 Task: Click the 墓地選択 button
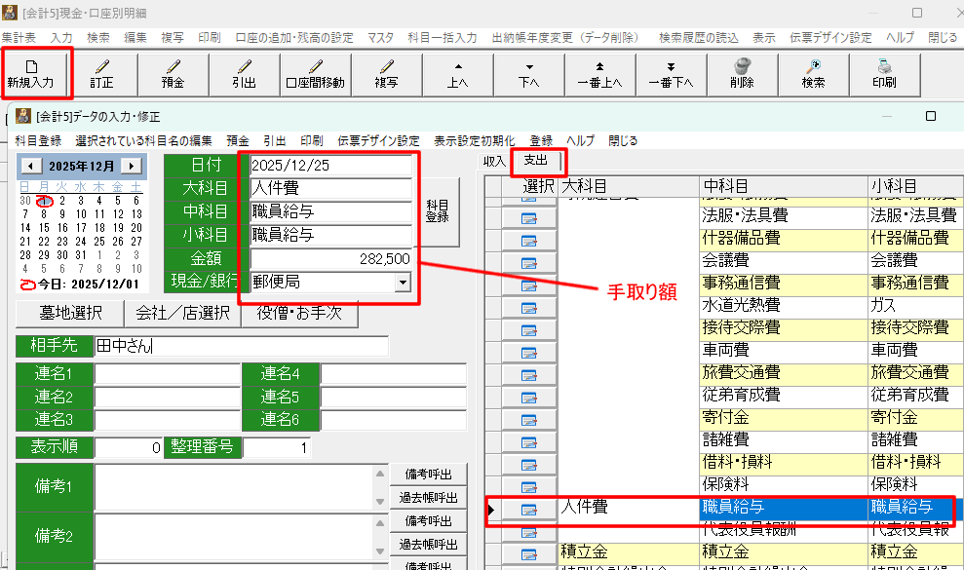click(x=69, y=313)
